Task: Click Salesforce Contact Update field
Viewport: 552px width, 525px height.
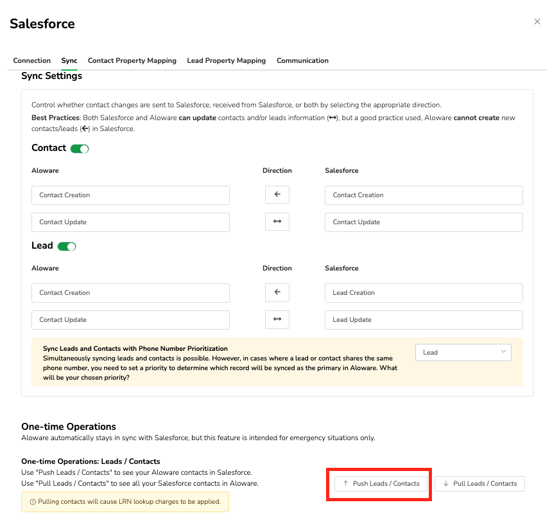Action: [424, 222]
